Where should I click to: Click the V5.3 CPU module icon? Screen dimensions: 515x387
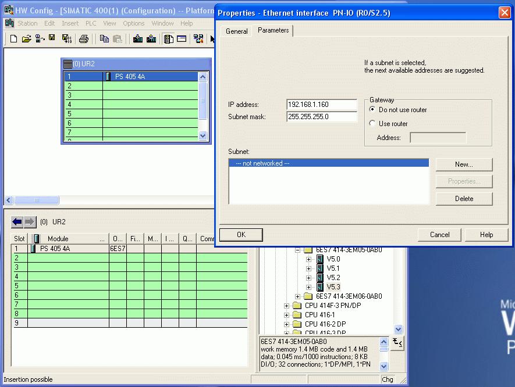click(320, 287)
